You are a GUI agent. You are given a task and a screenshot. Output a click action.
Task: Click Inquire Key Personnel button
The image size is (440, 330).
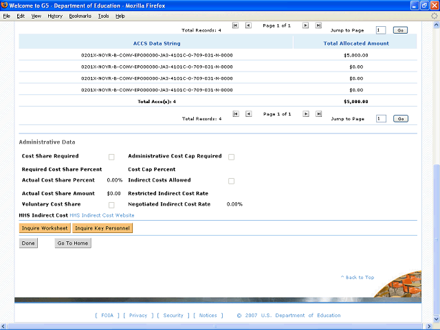pyautogui.click(x=102, y=228)
